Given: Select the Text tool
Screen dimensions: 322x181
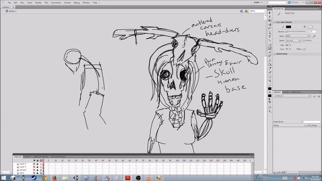Looking at the screenshot, I should (270, 37).
